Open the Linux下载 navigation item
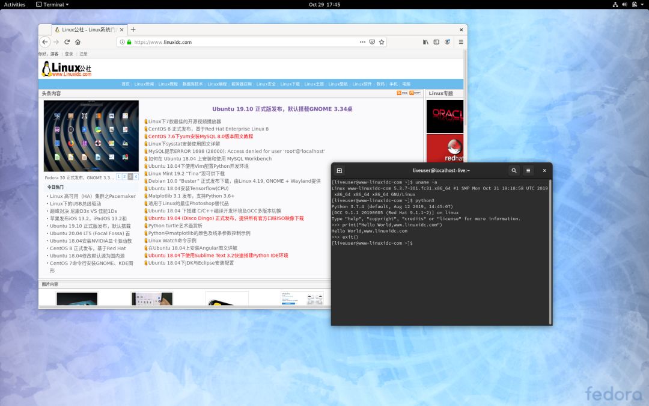Screen dimensions: 649x406 pos(290,84)
